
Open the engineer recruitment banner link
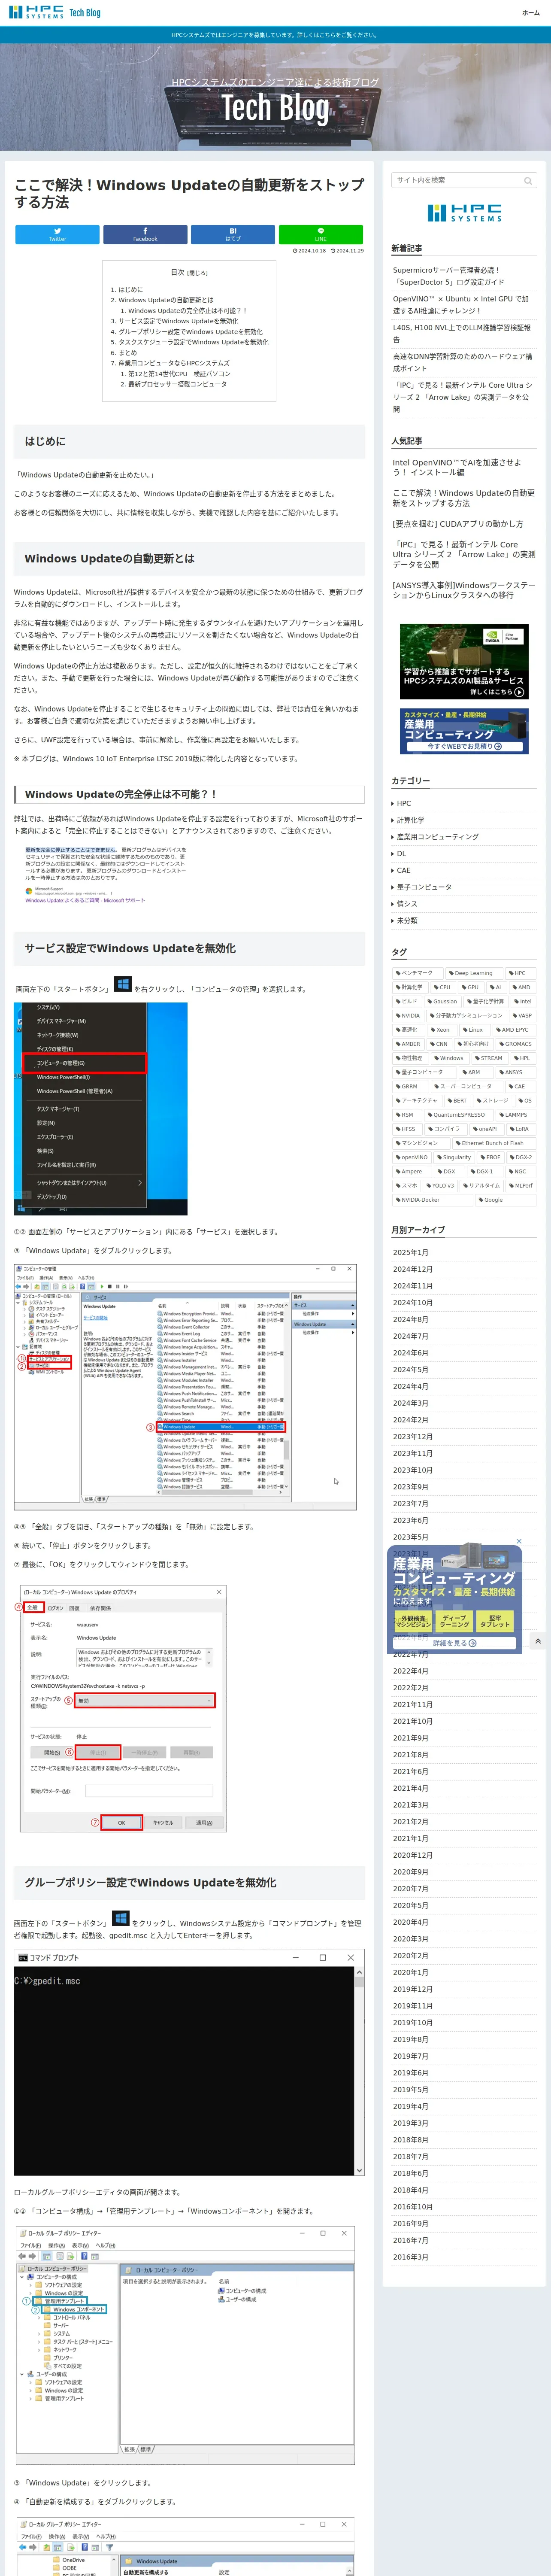[x=275, y=35]
